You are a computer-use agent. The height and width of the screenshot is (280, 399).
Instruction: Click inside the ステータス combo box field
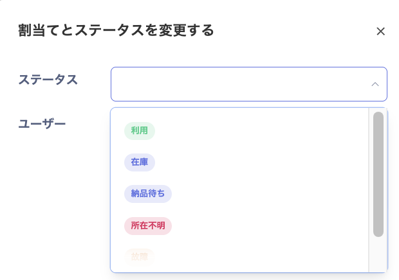[x=238, y=84]
